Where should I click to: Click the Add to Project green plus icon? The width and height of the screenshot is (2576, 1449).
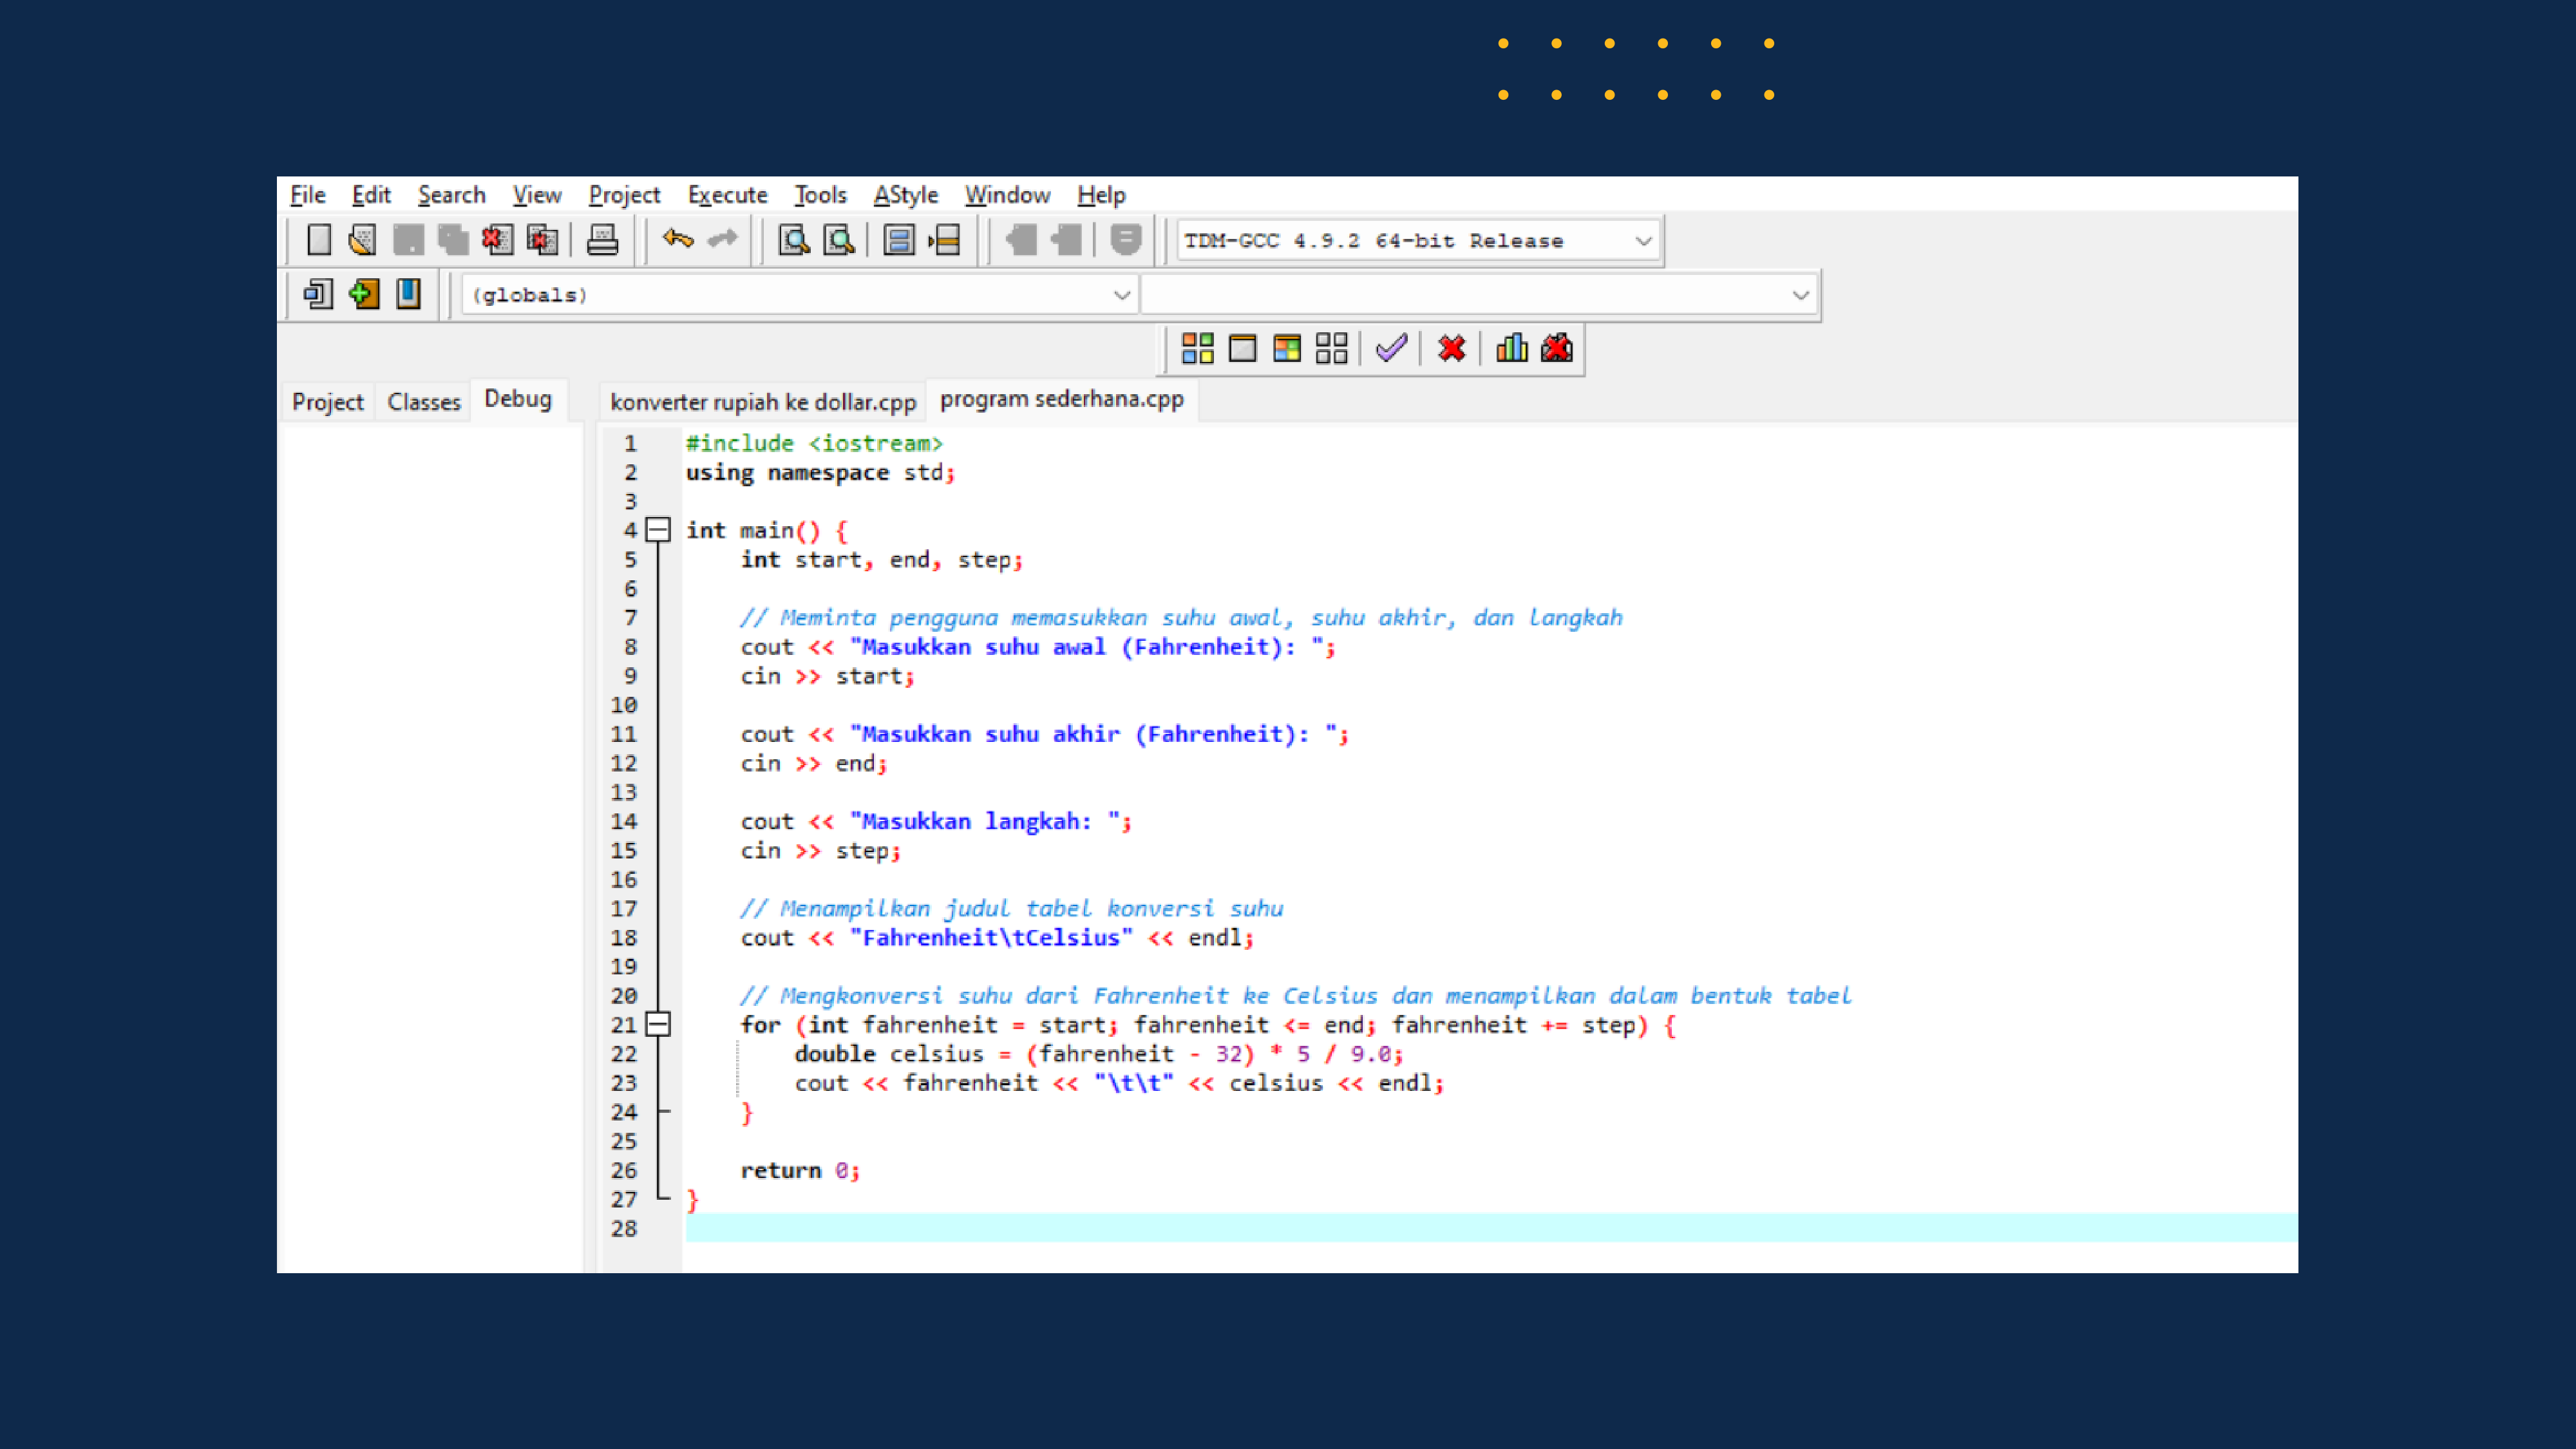(364, 294)
